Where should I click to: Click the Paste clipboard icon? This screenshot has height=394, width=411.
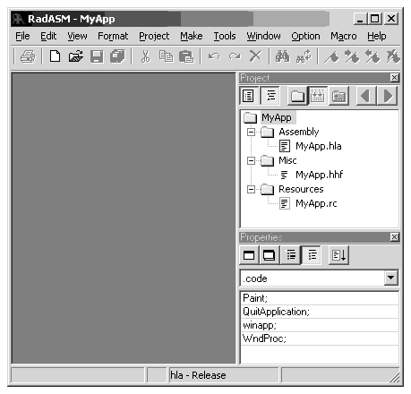click(x=186, y=56)
